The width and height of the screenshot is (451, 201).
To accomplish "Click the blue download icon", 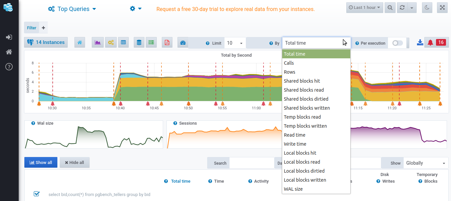I will coord(420,43).
